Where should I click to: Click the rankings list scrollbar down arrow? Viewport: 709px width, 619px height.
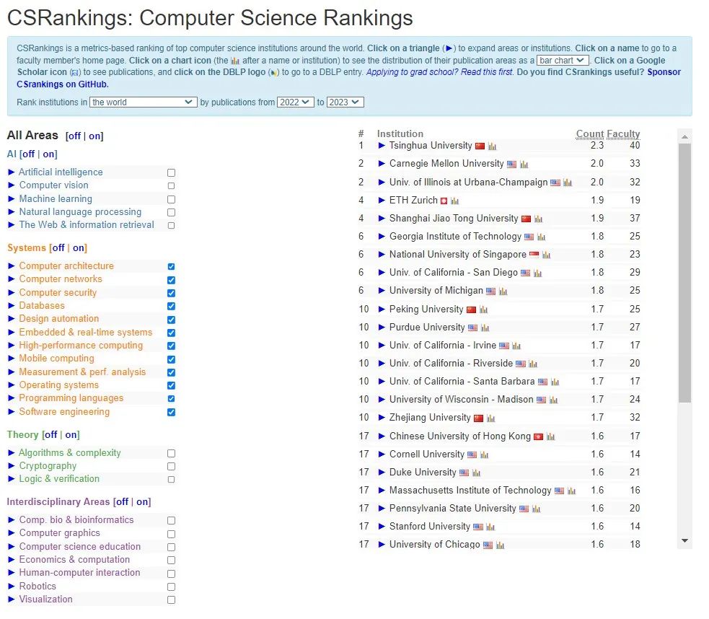[684, 541]
